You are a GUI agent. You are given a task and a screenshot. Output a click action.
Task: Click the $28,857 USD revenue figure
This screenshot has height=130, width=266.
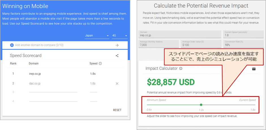click(x=171, y=82)
